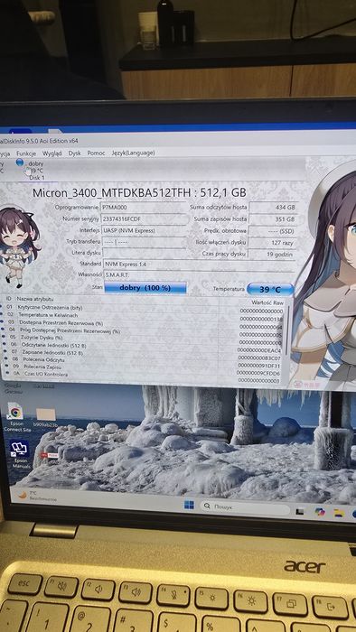Open the Windows Start button

(189, 505)
